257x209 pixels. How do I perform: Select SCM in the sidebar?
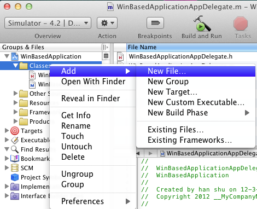coord(27,168)
